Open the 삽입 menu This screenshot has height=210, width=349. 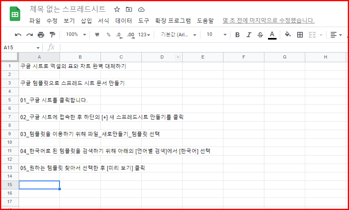point(86,21)
